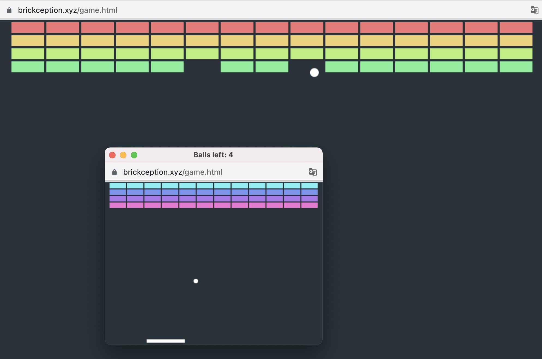Click the small white ball in inner game

pyautogui.click(x=196, y=281)
